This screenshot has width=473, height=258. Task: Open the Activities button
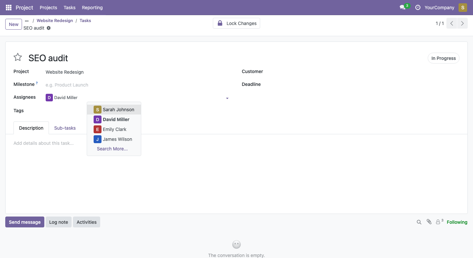[x=87, y=222]
